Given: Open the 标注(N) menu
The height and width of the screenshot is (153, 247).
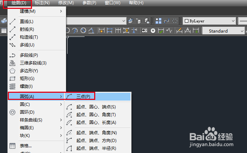Looking at the screenshot, I should pos(42,3).
